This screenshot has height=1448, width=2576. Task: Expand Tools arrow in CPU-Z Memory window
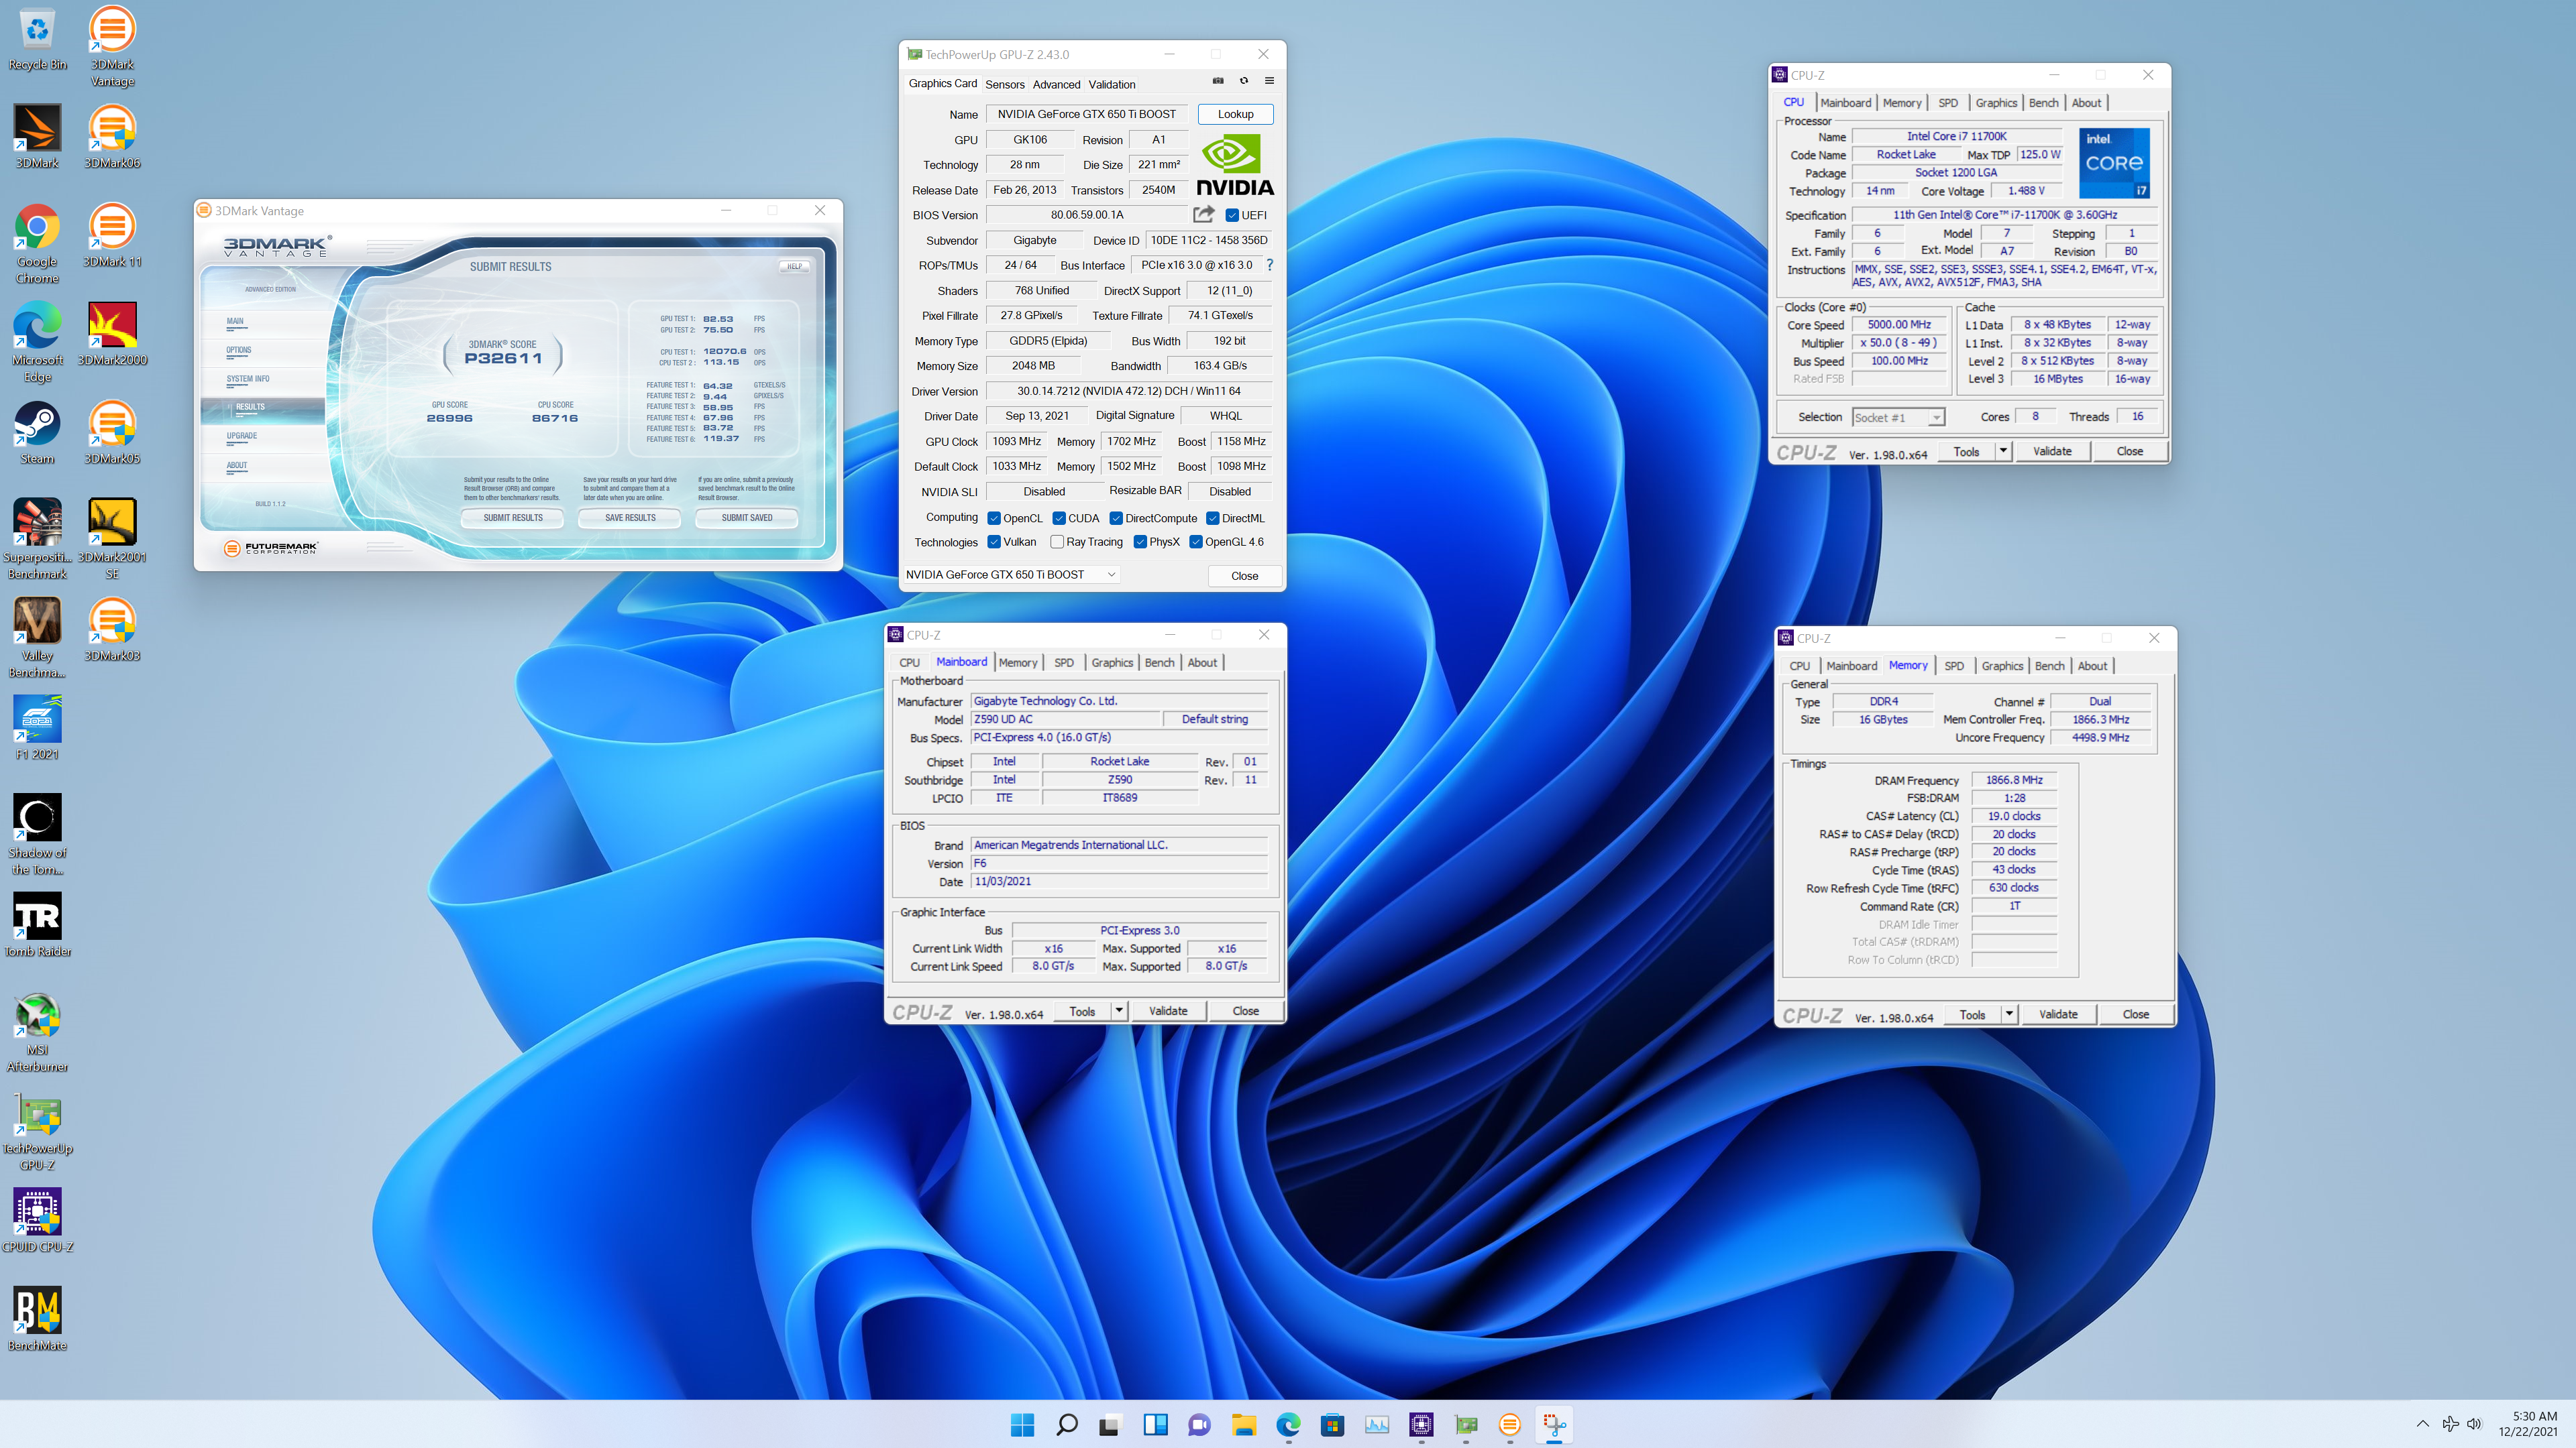click(x=2009, y=1014)
